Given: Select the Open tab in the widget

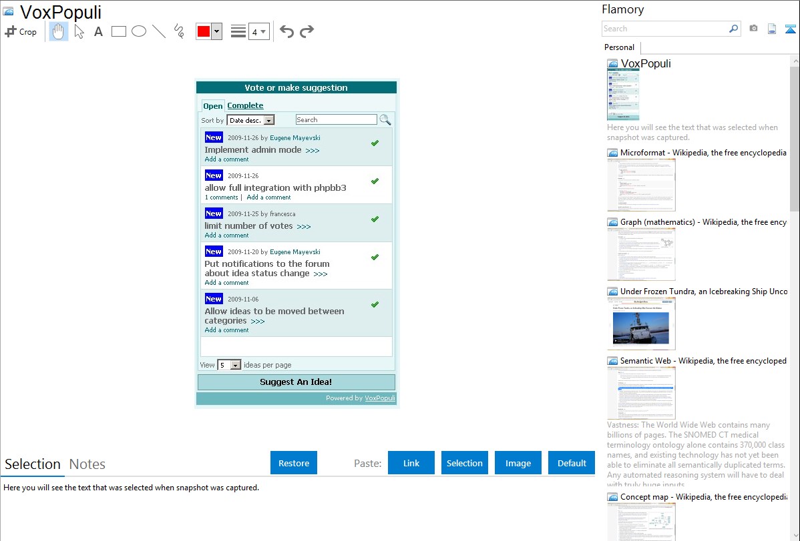Looking at the screenshot, I should [213, 106].
